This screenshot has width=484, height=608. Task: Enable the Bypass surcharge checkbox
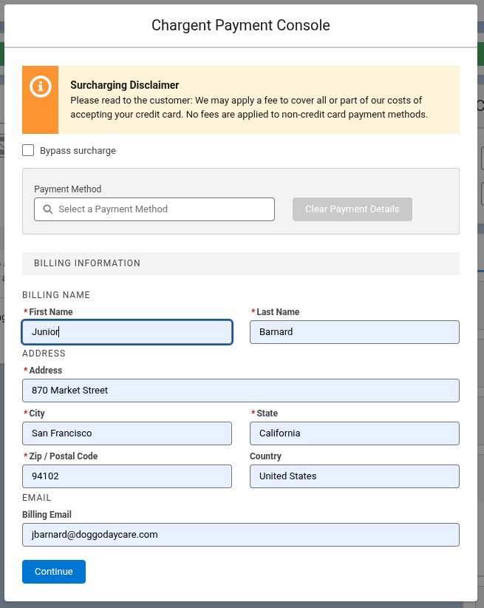[x=28, y=150]
